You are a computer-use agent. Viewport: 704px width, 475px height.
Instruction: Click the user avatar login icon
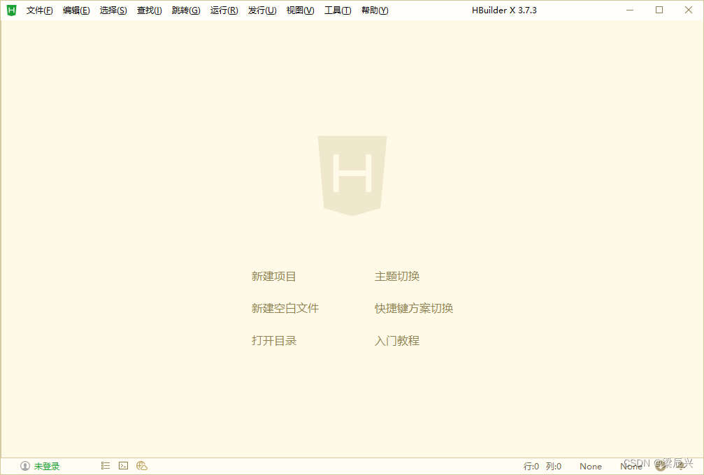25,466
